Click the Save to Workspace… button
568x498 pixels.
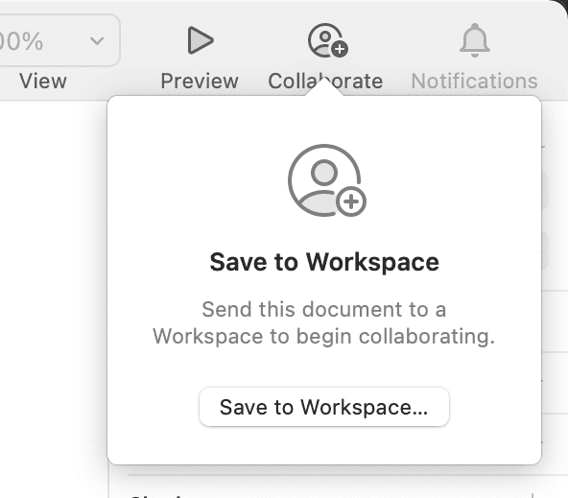click(324, 407)
